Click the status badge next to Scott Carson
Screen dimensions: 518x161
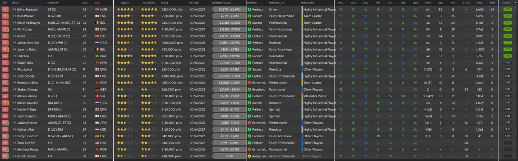5,156
